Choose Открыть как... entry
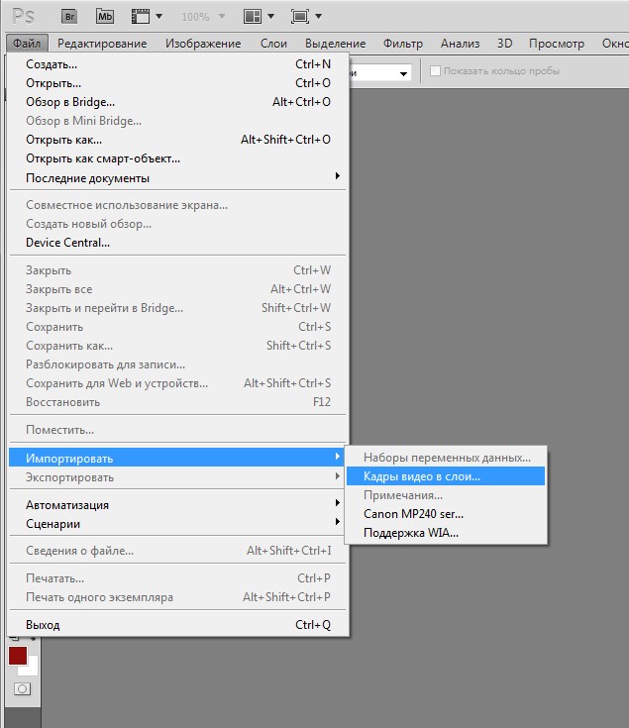 pos(178,140)
